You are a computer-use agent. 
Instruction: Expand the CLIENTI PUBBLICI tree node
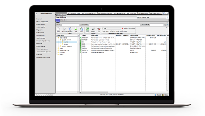tap(59, 46)
